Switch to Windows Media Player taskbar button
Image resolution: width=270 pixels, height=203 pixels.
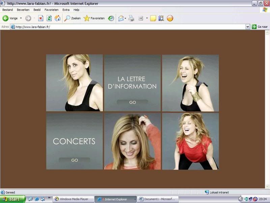click(73, 199)
